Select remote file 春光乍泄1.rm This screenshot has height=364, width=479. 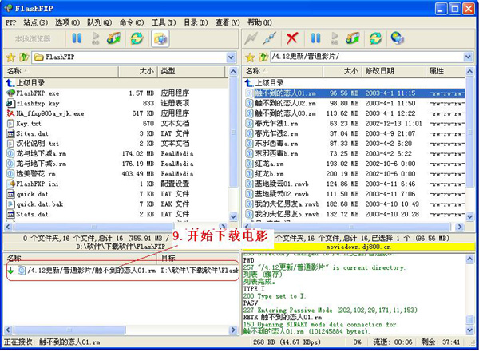click(277, 124)
